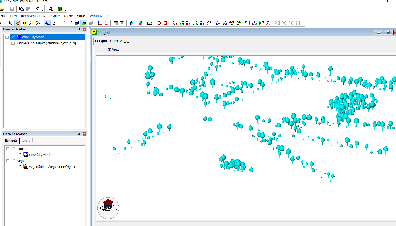The height and width of the screenshot is (226, 396).
Task: Open the Extras menu
Action: (x=81, y=16)
